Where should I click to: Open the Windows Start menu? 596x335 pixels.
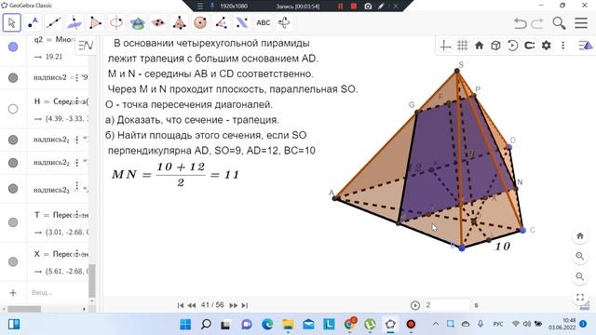coord(185,325)
